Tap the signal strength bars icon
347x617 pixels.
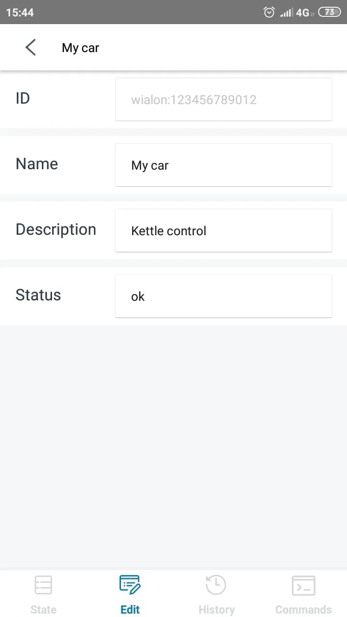click(x=286, y=13)
